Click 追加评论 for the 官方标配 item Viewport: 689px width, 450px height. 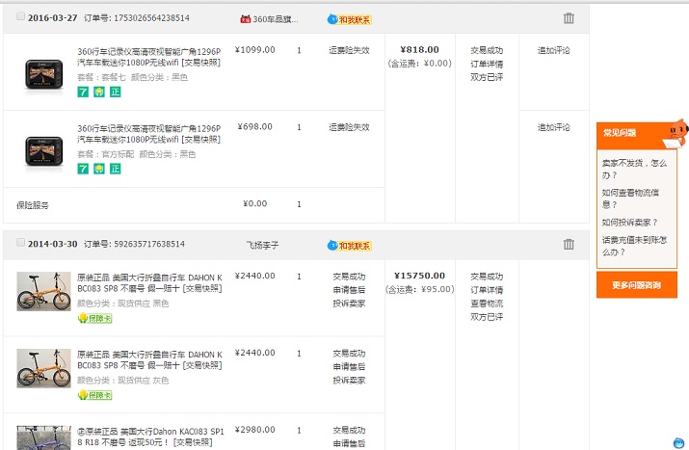coord(554,127)
